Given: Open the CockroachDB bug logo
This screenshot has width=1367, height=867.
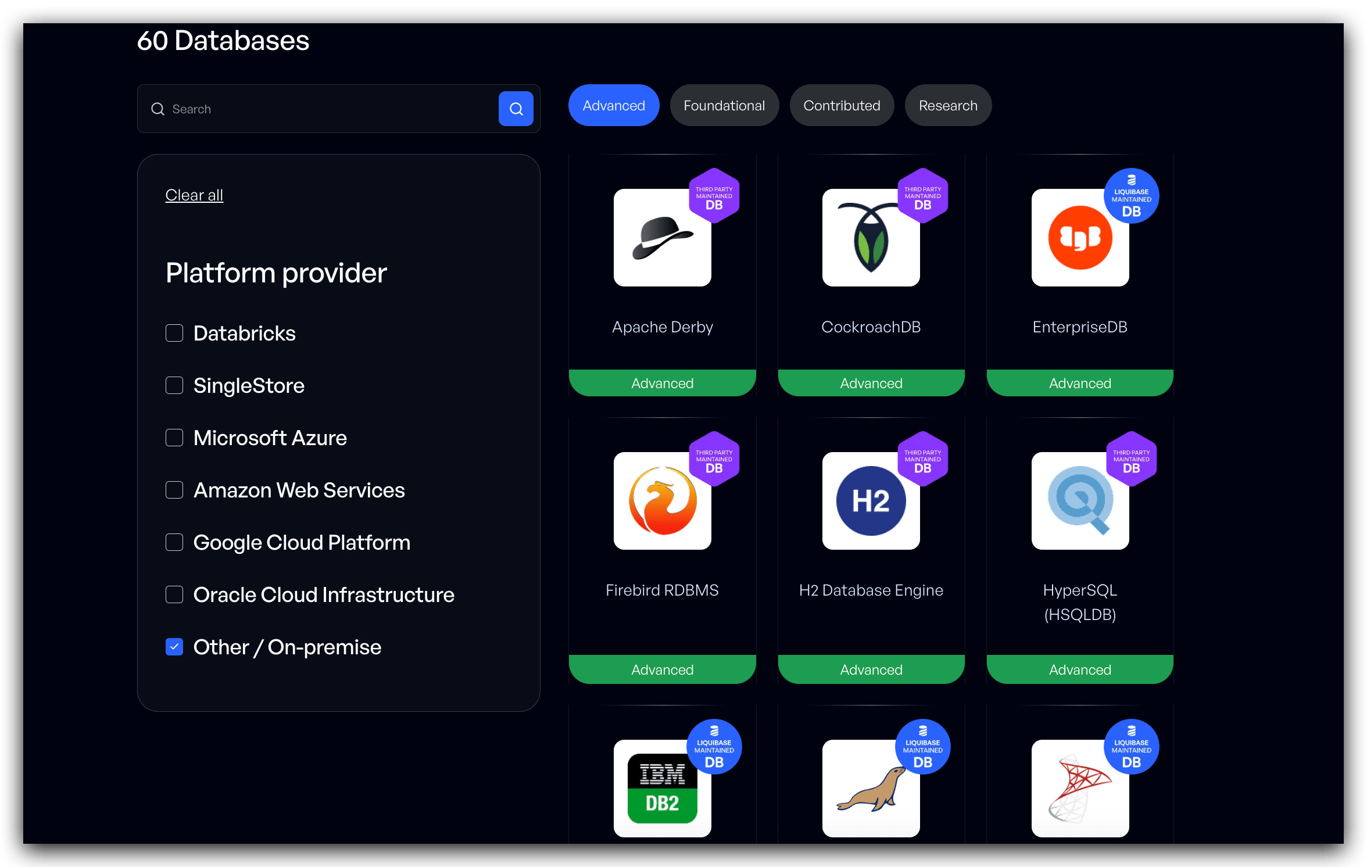Looking at the screenshot, I should click(x=871, y=238).
